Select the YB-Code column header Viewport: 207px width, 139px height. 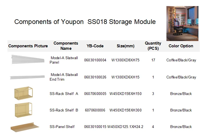[95, 46]
